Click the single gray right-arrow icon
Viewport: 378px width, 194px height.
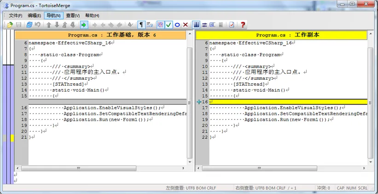click(x=94, y=24)
